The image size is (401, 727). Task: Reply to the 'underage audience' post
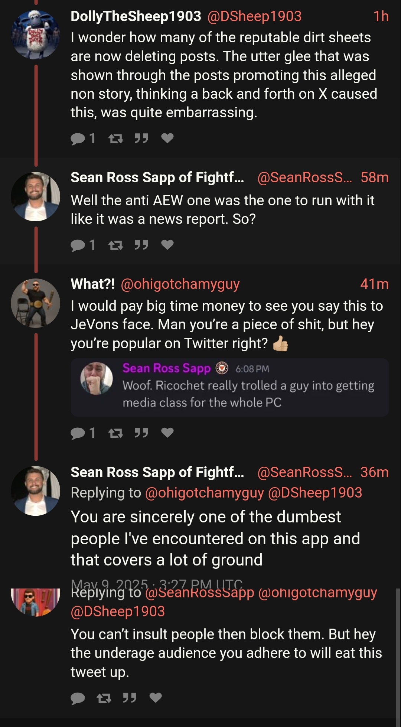(78, 698)
